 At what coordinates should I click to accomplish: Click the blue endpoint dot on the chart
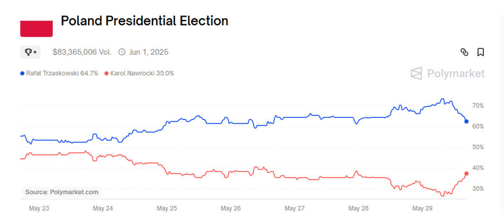466,122
